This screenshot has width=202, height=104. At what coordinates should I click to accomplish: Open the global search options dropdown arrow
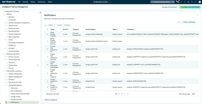[x=173, y=2]
